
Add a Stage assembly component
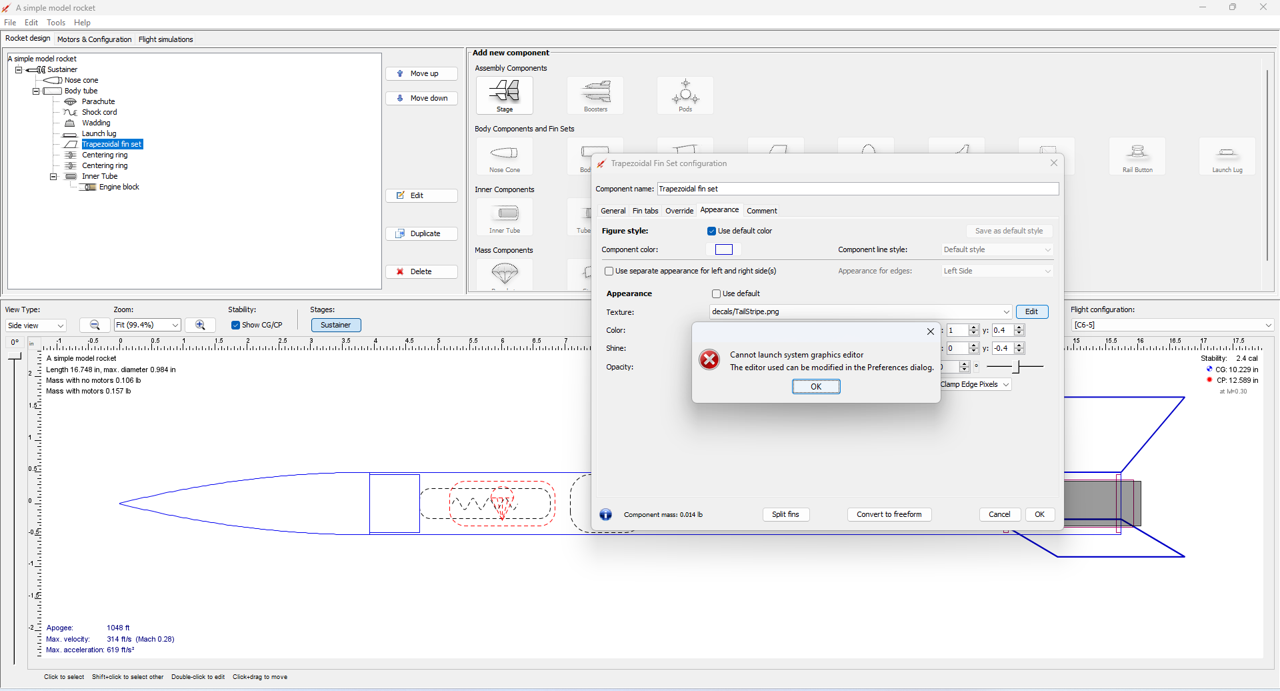pos(504,95)
